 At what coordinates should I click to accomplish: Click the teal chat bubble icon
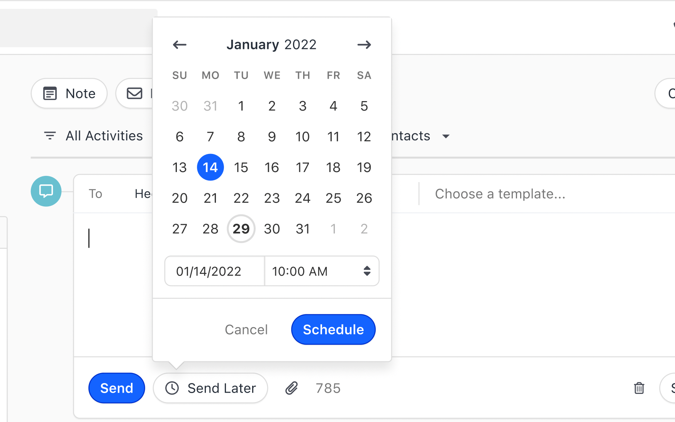pos(46,191)
